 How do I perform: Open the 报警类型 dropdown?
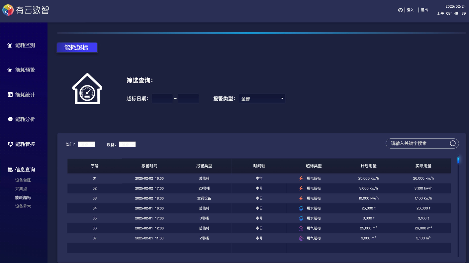pyautogui.click(x=262, y=99)
